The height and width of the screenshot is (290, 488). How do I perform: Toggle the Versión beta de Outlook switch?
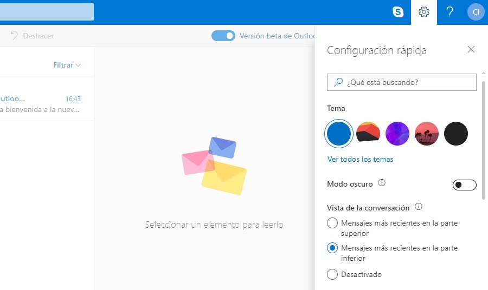pyautogui.click(x=223, y=36)
